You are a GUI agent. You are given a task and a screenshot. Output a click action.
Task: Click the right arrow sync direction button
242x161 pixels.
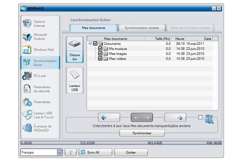[x=175, y=118]
